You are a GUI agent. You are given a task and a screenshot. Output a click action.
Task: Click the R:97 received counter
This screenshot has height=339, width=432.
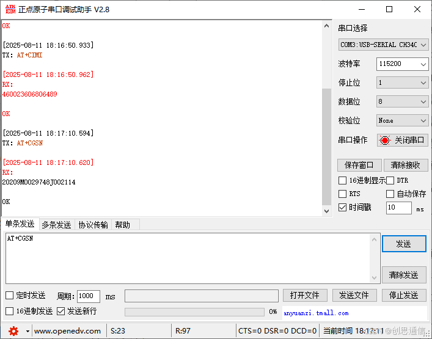(183, 330)
